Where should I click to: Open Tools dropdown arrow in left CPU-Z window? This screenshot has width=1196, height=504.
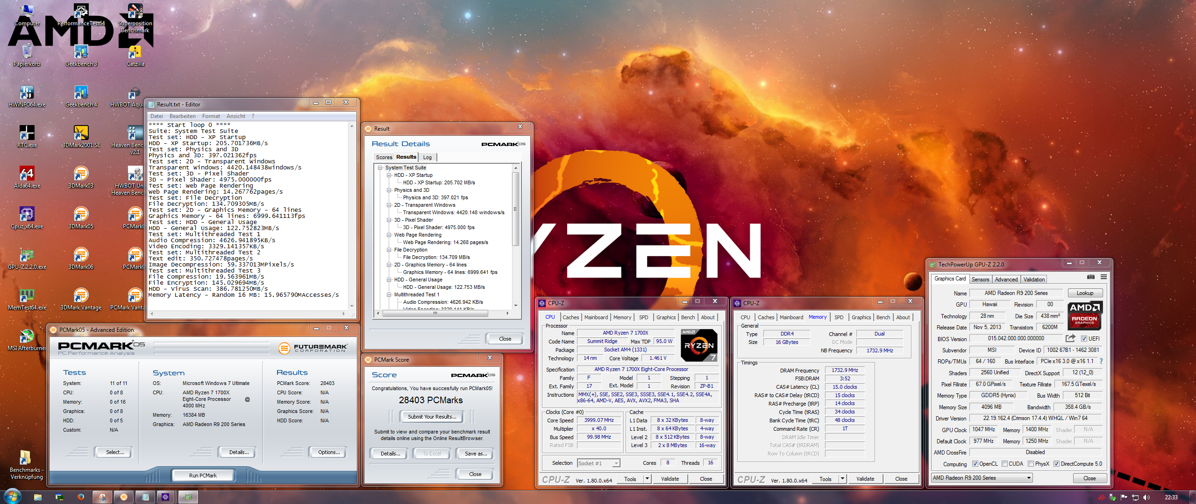click(647, 479)
